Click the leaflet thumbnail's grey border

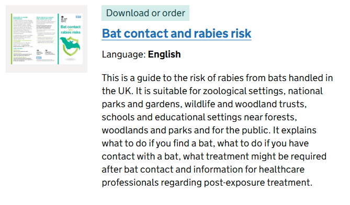pyautogui.click(x=47, y=69)
